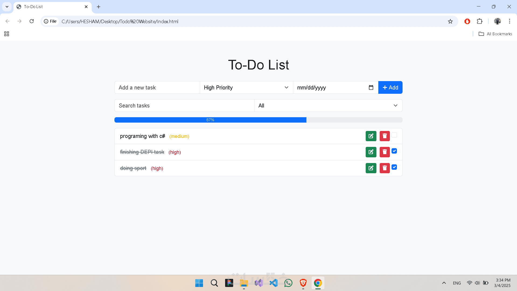
Task: Open a new browser tab
Action: click(x=99, y=7)
